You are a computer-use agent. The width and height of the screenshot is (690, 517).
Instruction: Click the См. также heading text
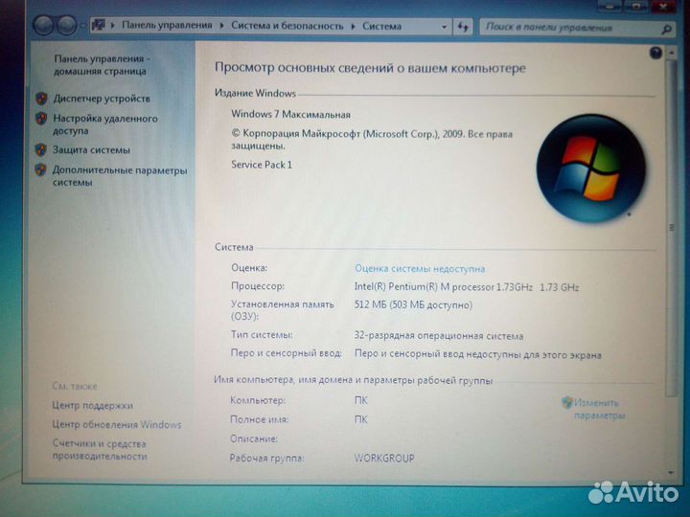(75, 387)
